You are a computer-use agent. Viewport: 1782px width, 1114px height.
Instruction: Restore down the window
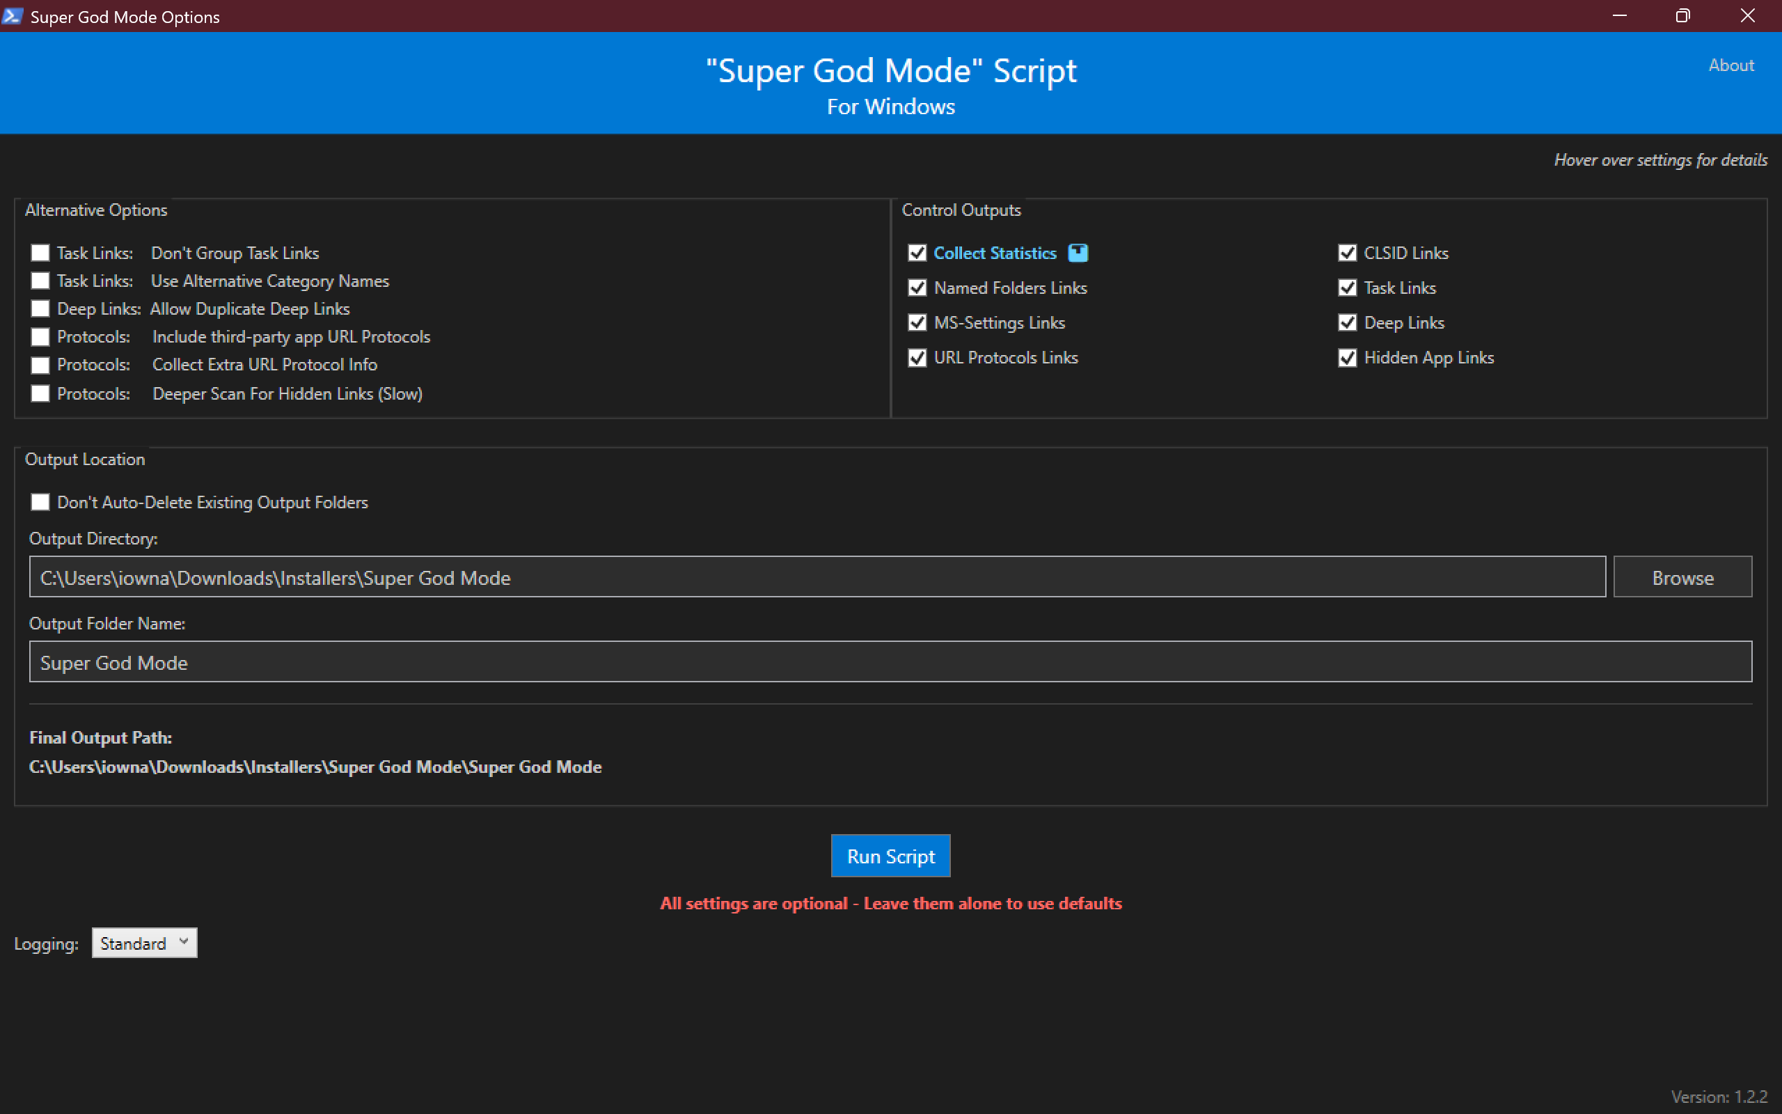(x=1682, y=15)
